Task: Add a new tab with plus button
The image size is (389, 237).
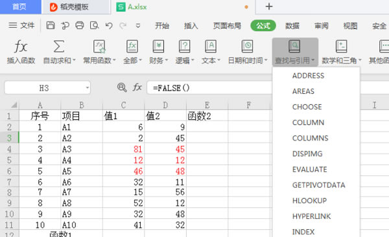Action: [x=269, y=6]
